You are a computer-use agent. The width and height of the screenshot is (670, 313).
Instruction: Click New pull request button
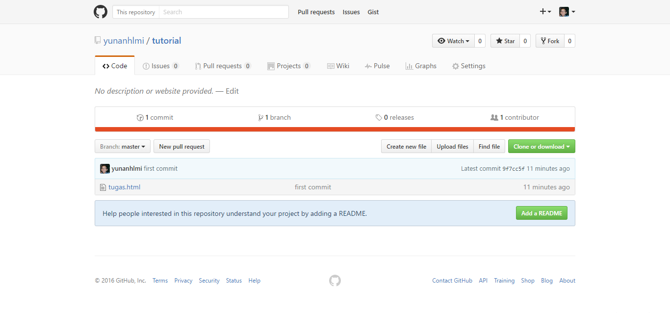pyautogui.click(x=181, y=146)
